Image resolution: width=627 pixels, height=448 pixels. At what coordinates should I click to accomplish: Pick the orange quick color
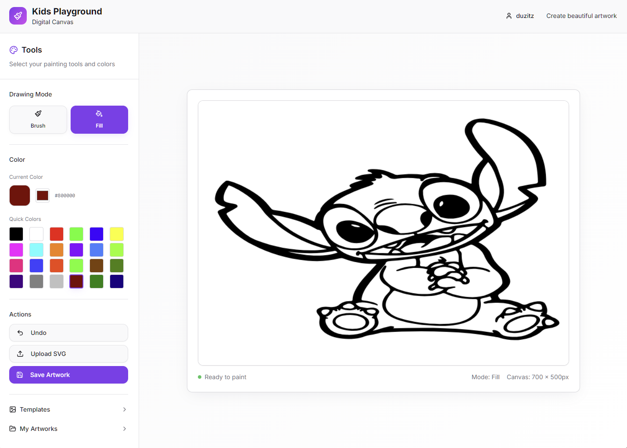click(x=57, y=250)
